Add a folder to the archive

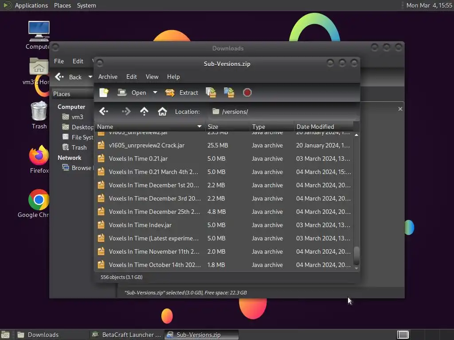(229, 93)
